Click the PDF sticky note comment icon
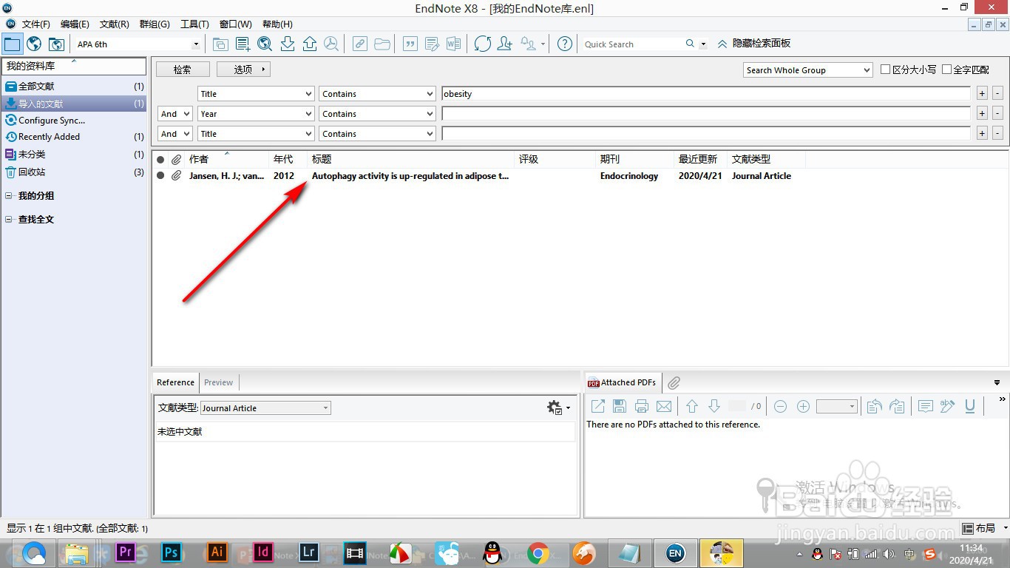The image size is (1010, 568). [x=925, y=406]
